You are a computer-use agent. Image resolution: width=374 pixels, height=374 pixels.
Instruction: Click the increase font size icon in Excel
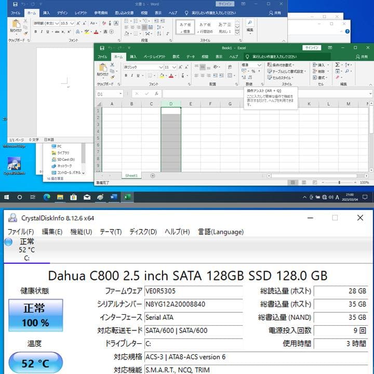[x=181, y=67]
